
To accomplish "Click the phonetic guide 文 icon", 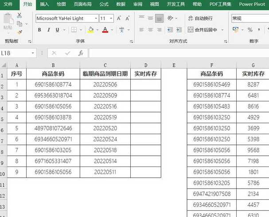I will point(121,30).
